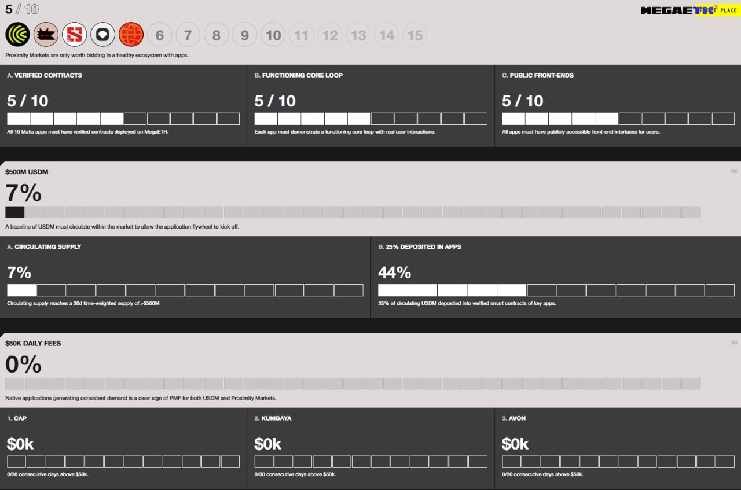This screenshot has width=741, height=490.
Task: Click the "$0k" value in the CAP card
Action: pos(20,444)
